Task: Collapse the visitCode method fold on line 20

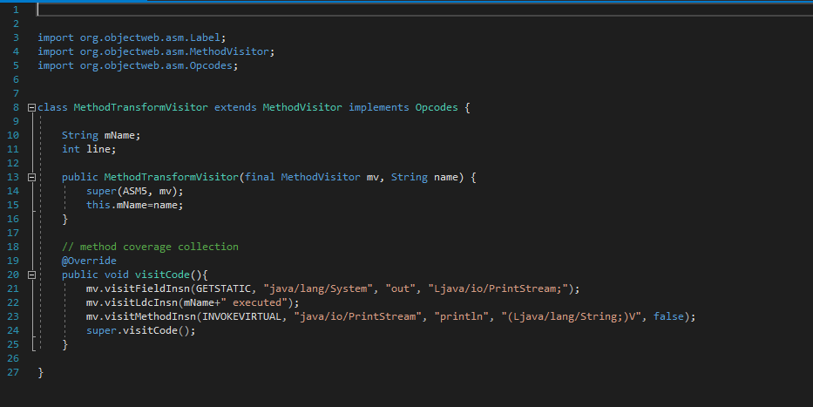Action: pyautogui.click(x=31, y=275)
